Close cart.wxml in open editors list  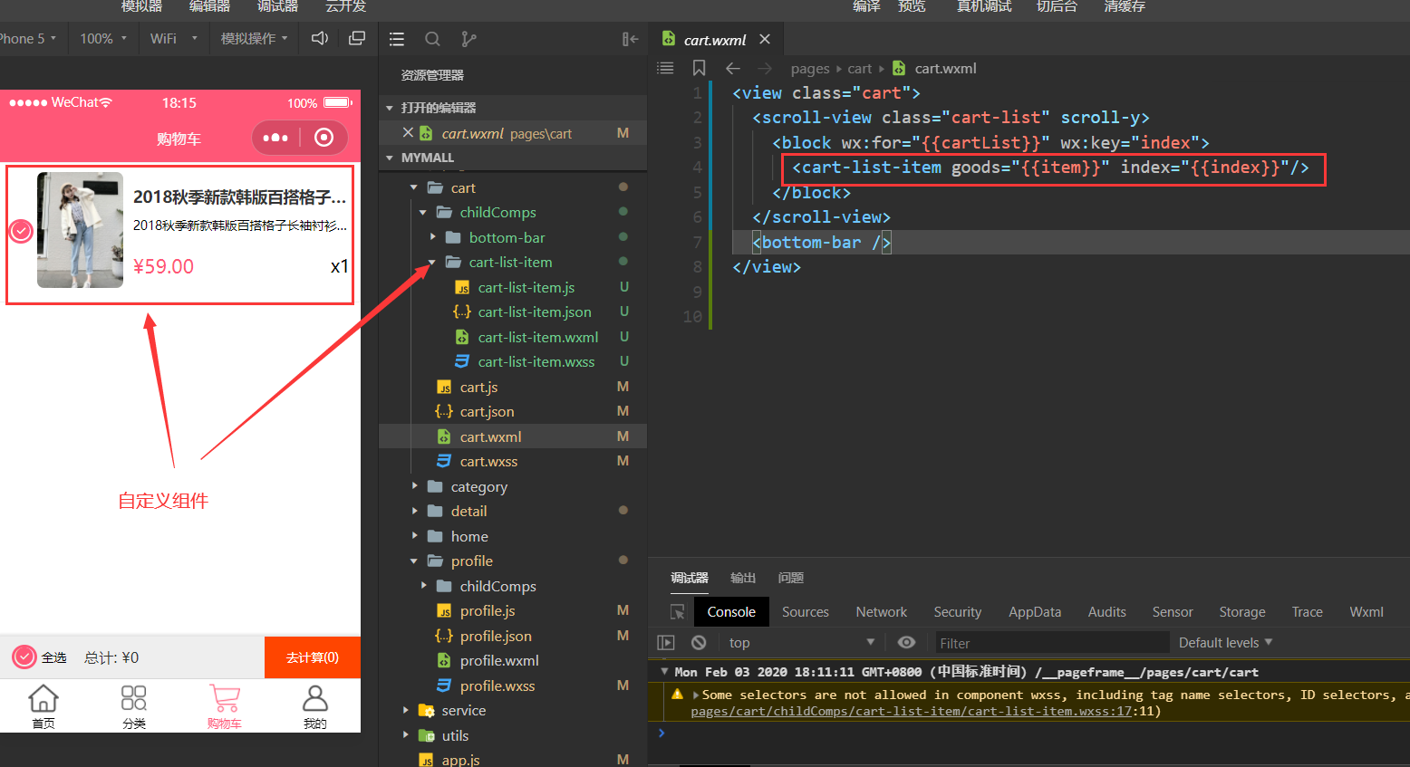(408, 132)
